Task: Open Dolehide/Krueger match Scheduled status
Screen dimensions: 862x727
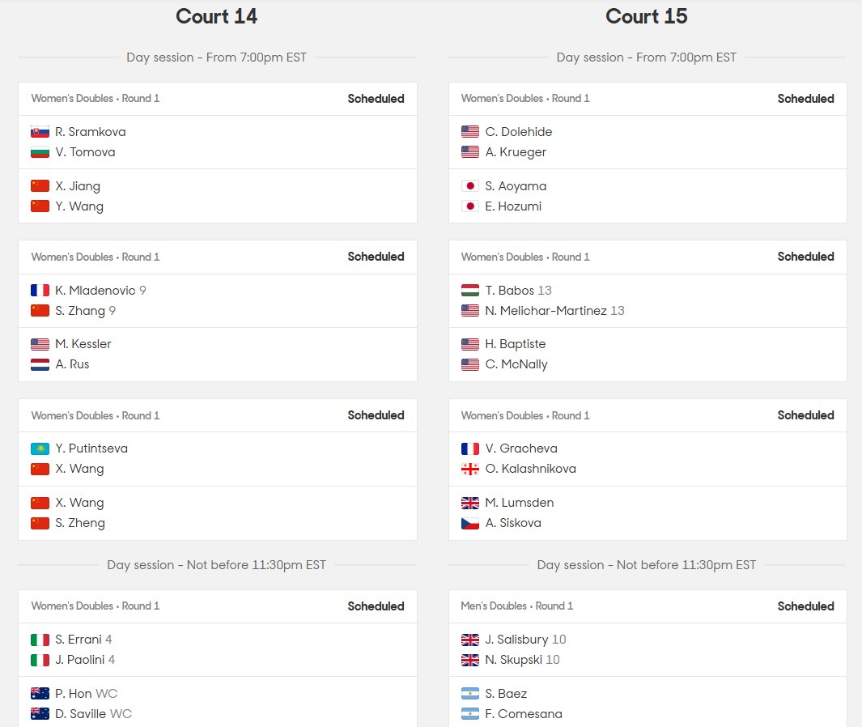Action: [805, 99]
